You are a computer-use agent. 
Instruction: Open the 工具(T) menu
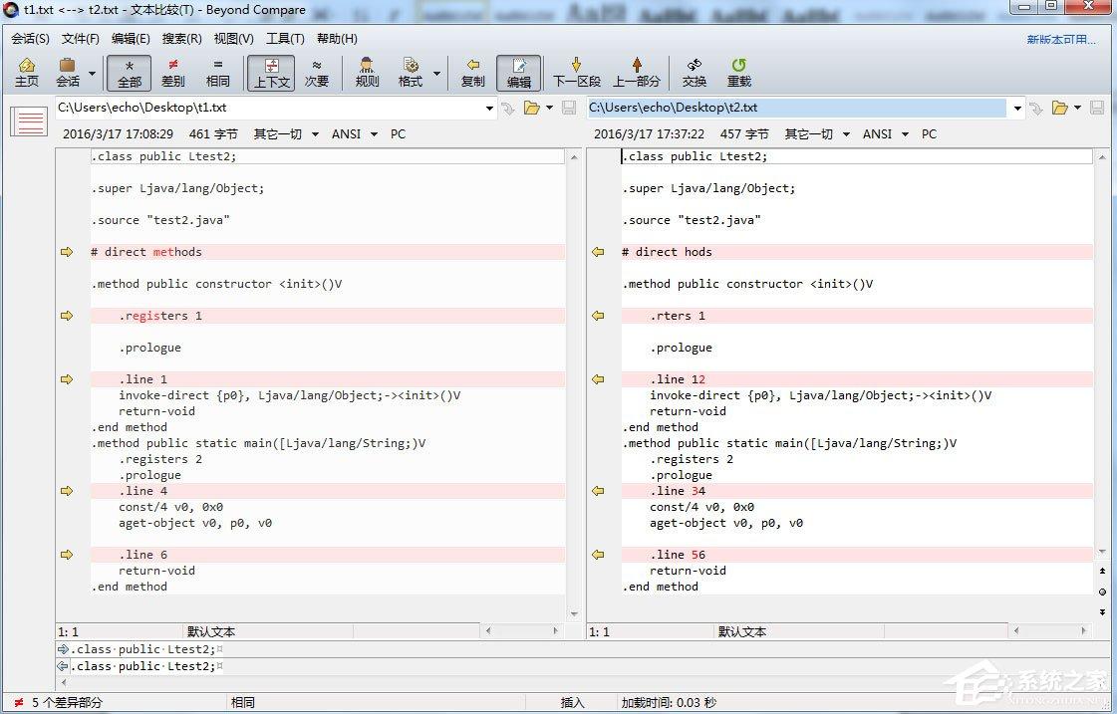click(285, 39)
